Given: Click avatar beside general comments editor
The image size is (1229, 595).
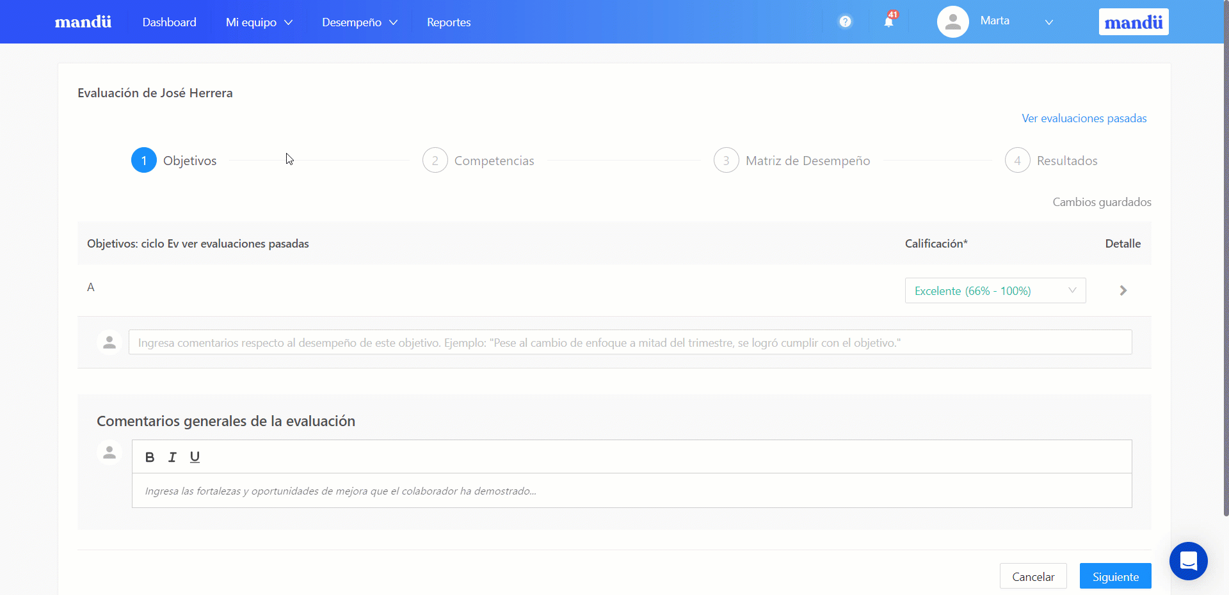Looking at the screenshot, I should coord(109,452).
